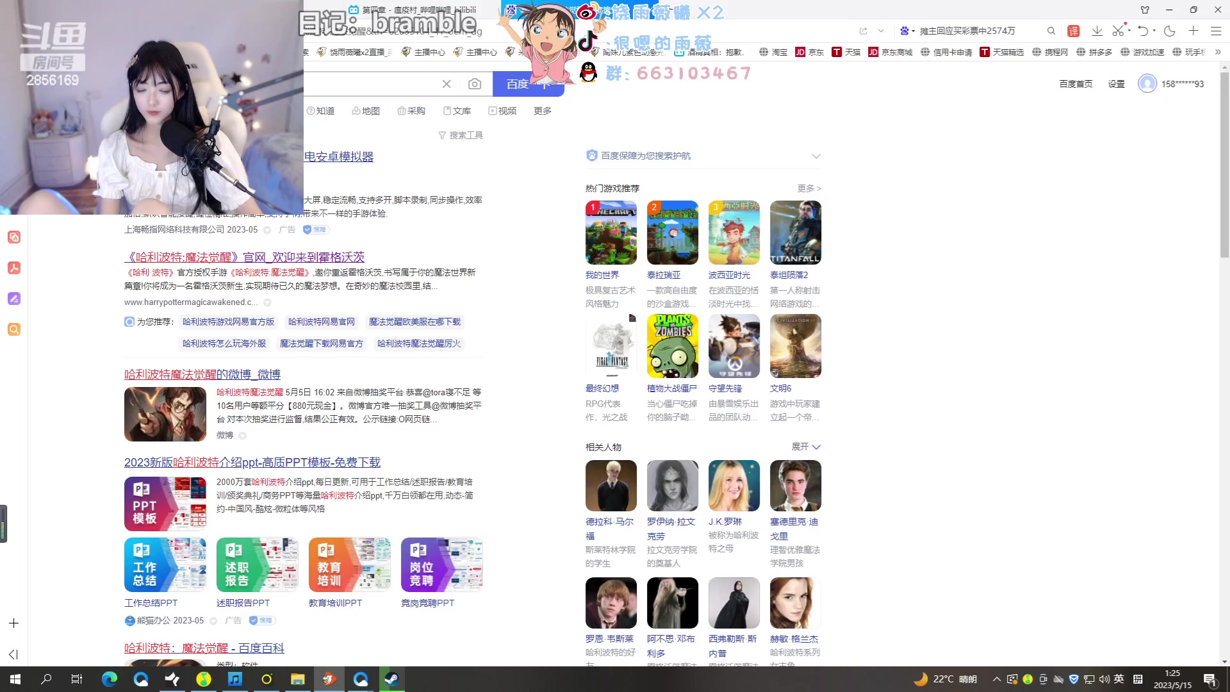Expand more bookmarks with the double chevron
The image size is (1230, 692).
[1218, 52]
